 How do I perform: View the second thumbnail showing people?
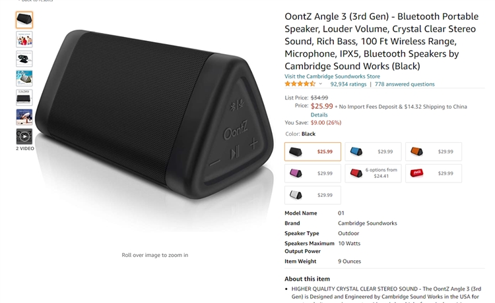(x=24, y=40)
